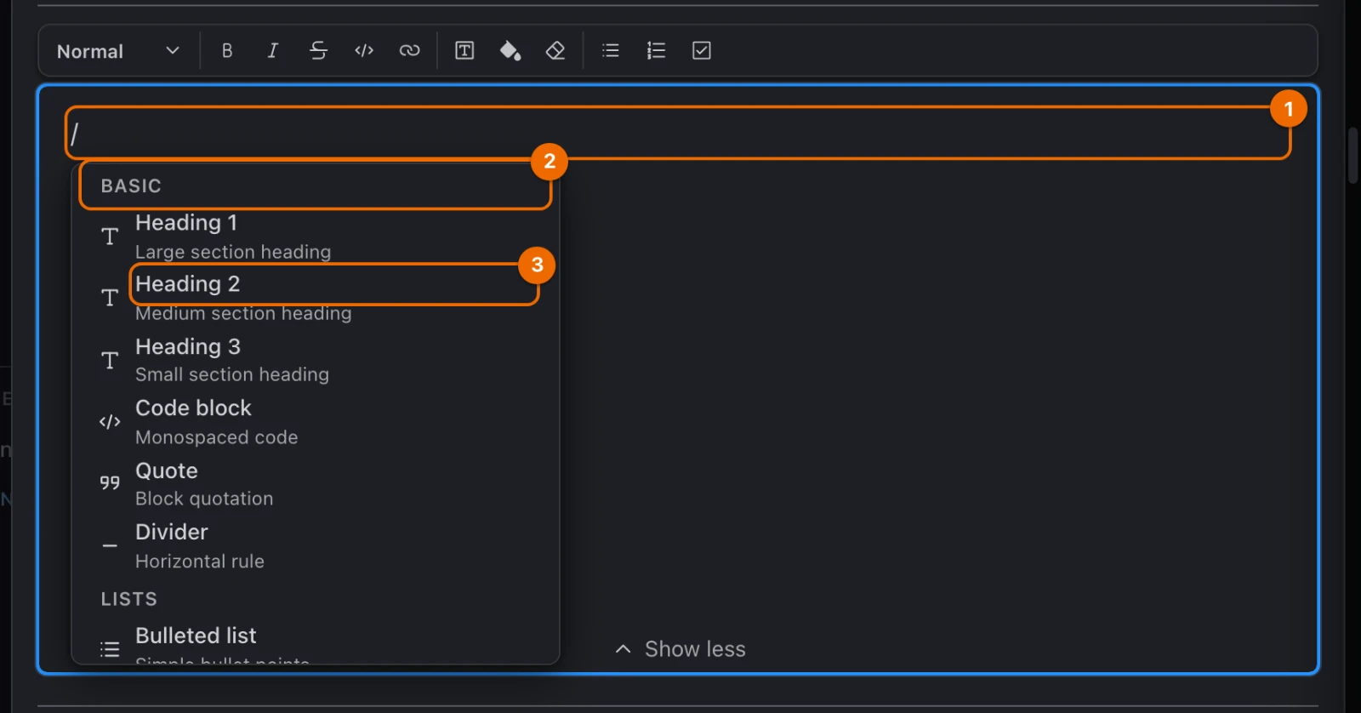1361x713 pixels.
Task: Clear formatting with the eraser icon
Action: tap(555, 51)
